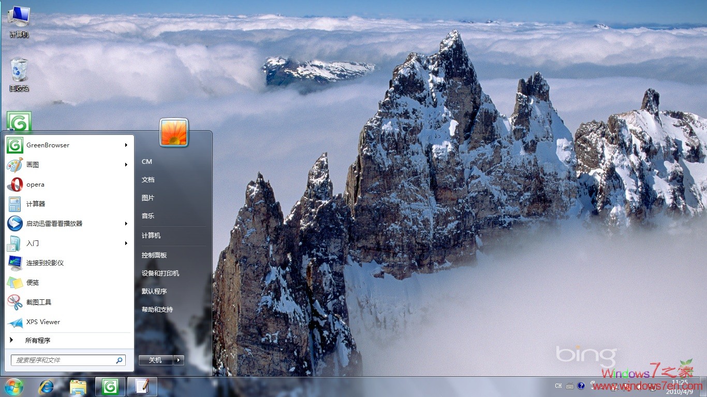This screenshot has width=707, height=397.
Task: Click the CH language indicator
Action: pos(558,386)
